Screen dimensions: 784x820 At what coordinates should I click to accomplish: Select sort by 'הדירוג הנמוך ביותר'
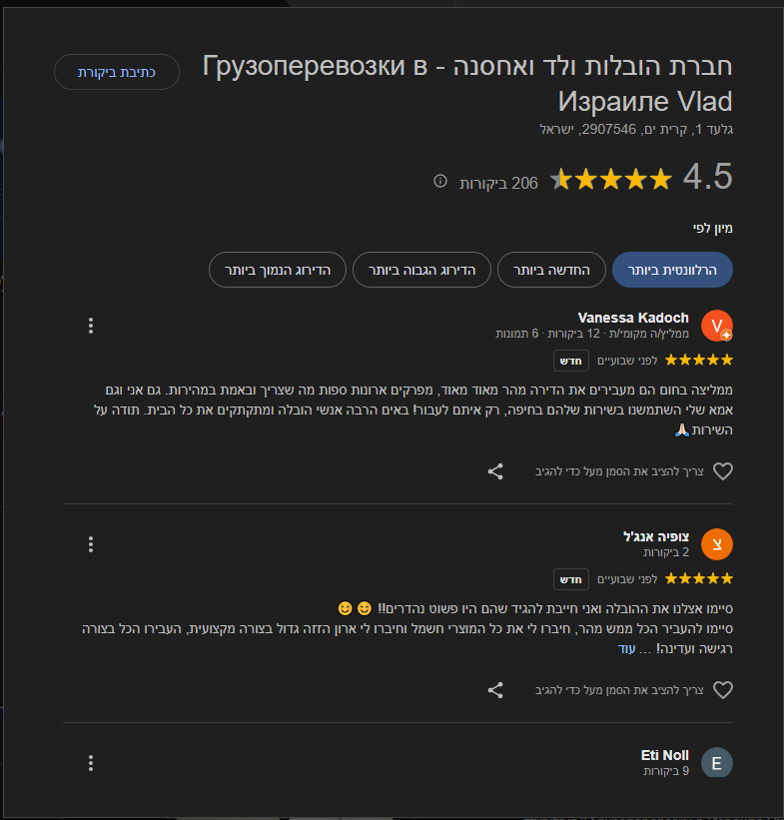click(x=278, y=270)
